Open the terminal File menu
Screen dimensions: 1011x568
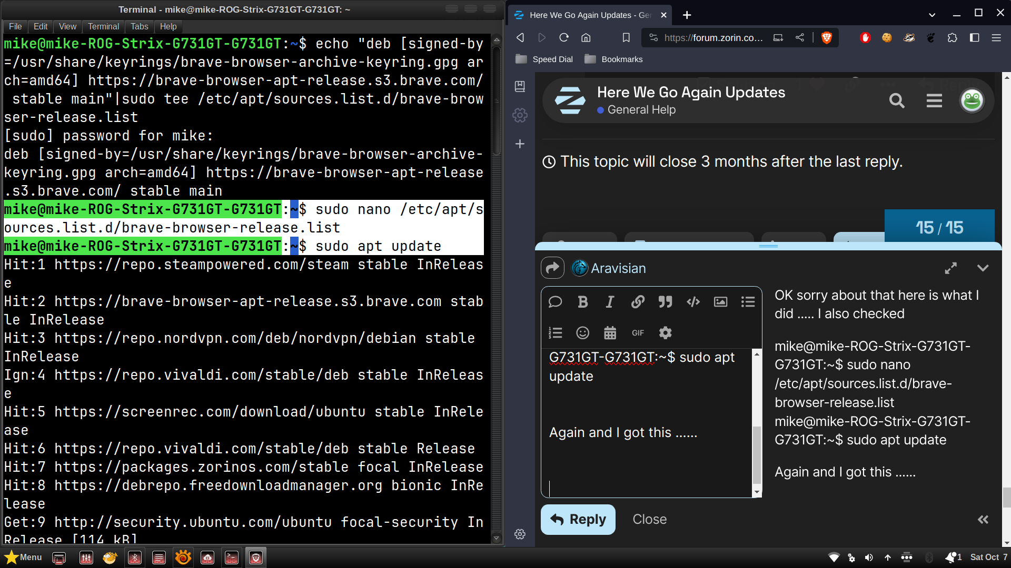[x=15, y=26]
